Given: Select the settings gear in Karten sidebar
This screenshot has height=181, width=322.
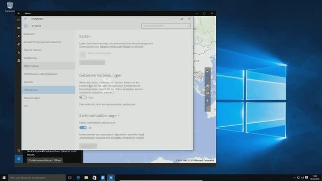Looking at the screenshot, I should pos(19,159).
